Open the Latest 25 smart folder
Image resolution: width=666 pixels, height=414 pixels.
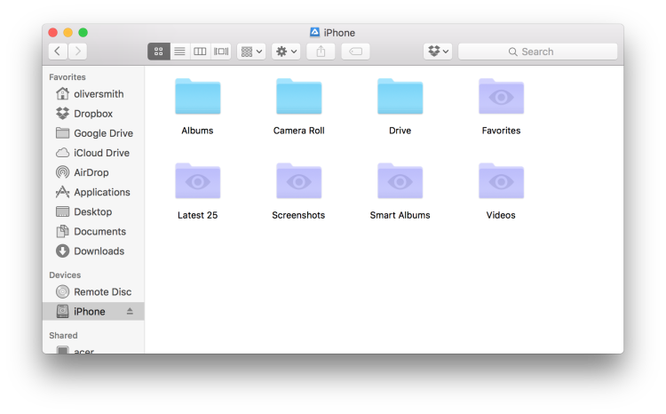197,181
